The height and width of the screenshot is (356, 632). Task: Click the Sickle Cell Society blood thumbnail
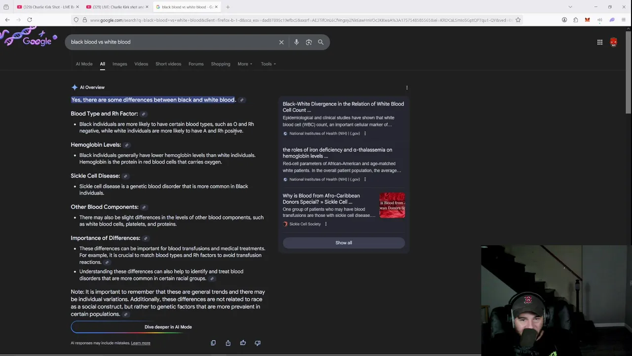(x=392, y=205)
